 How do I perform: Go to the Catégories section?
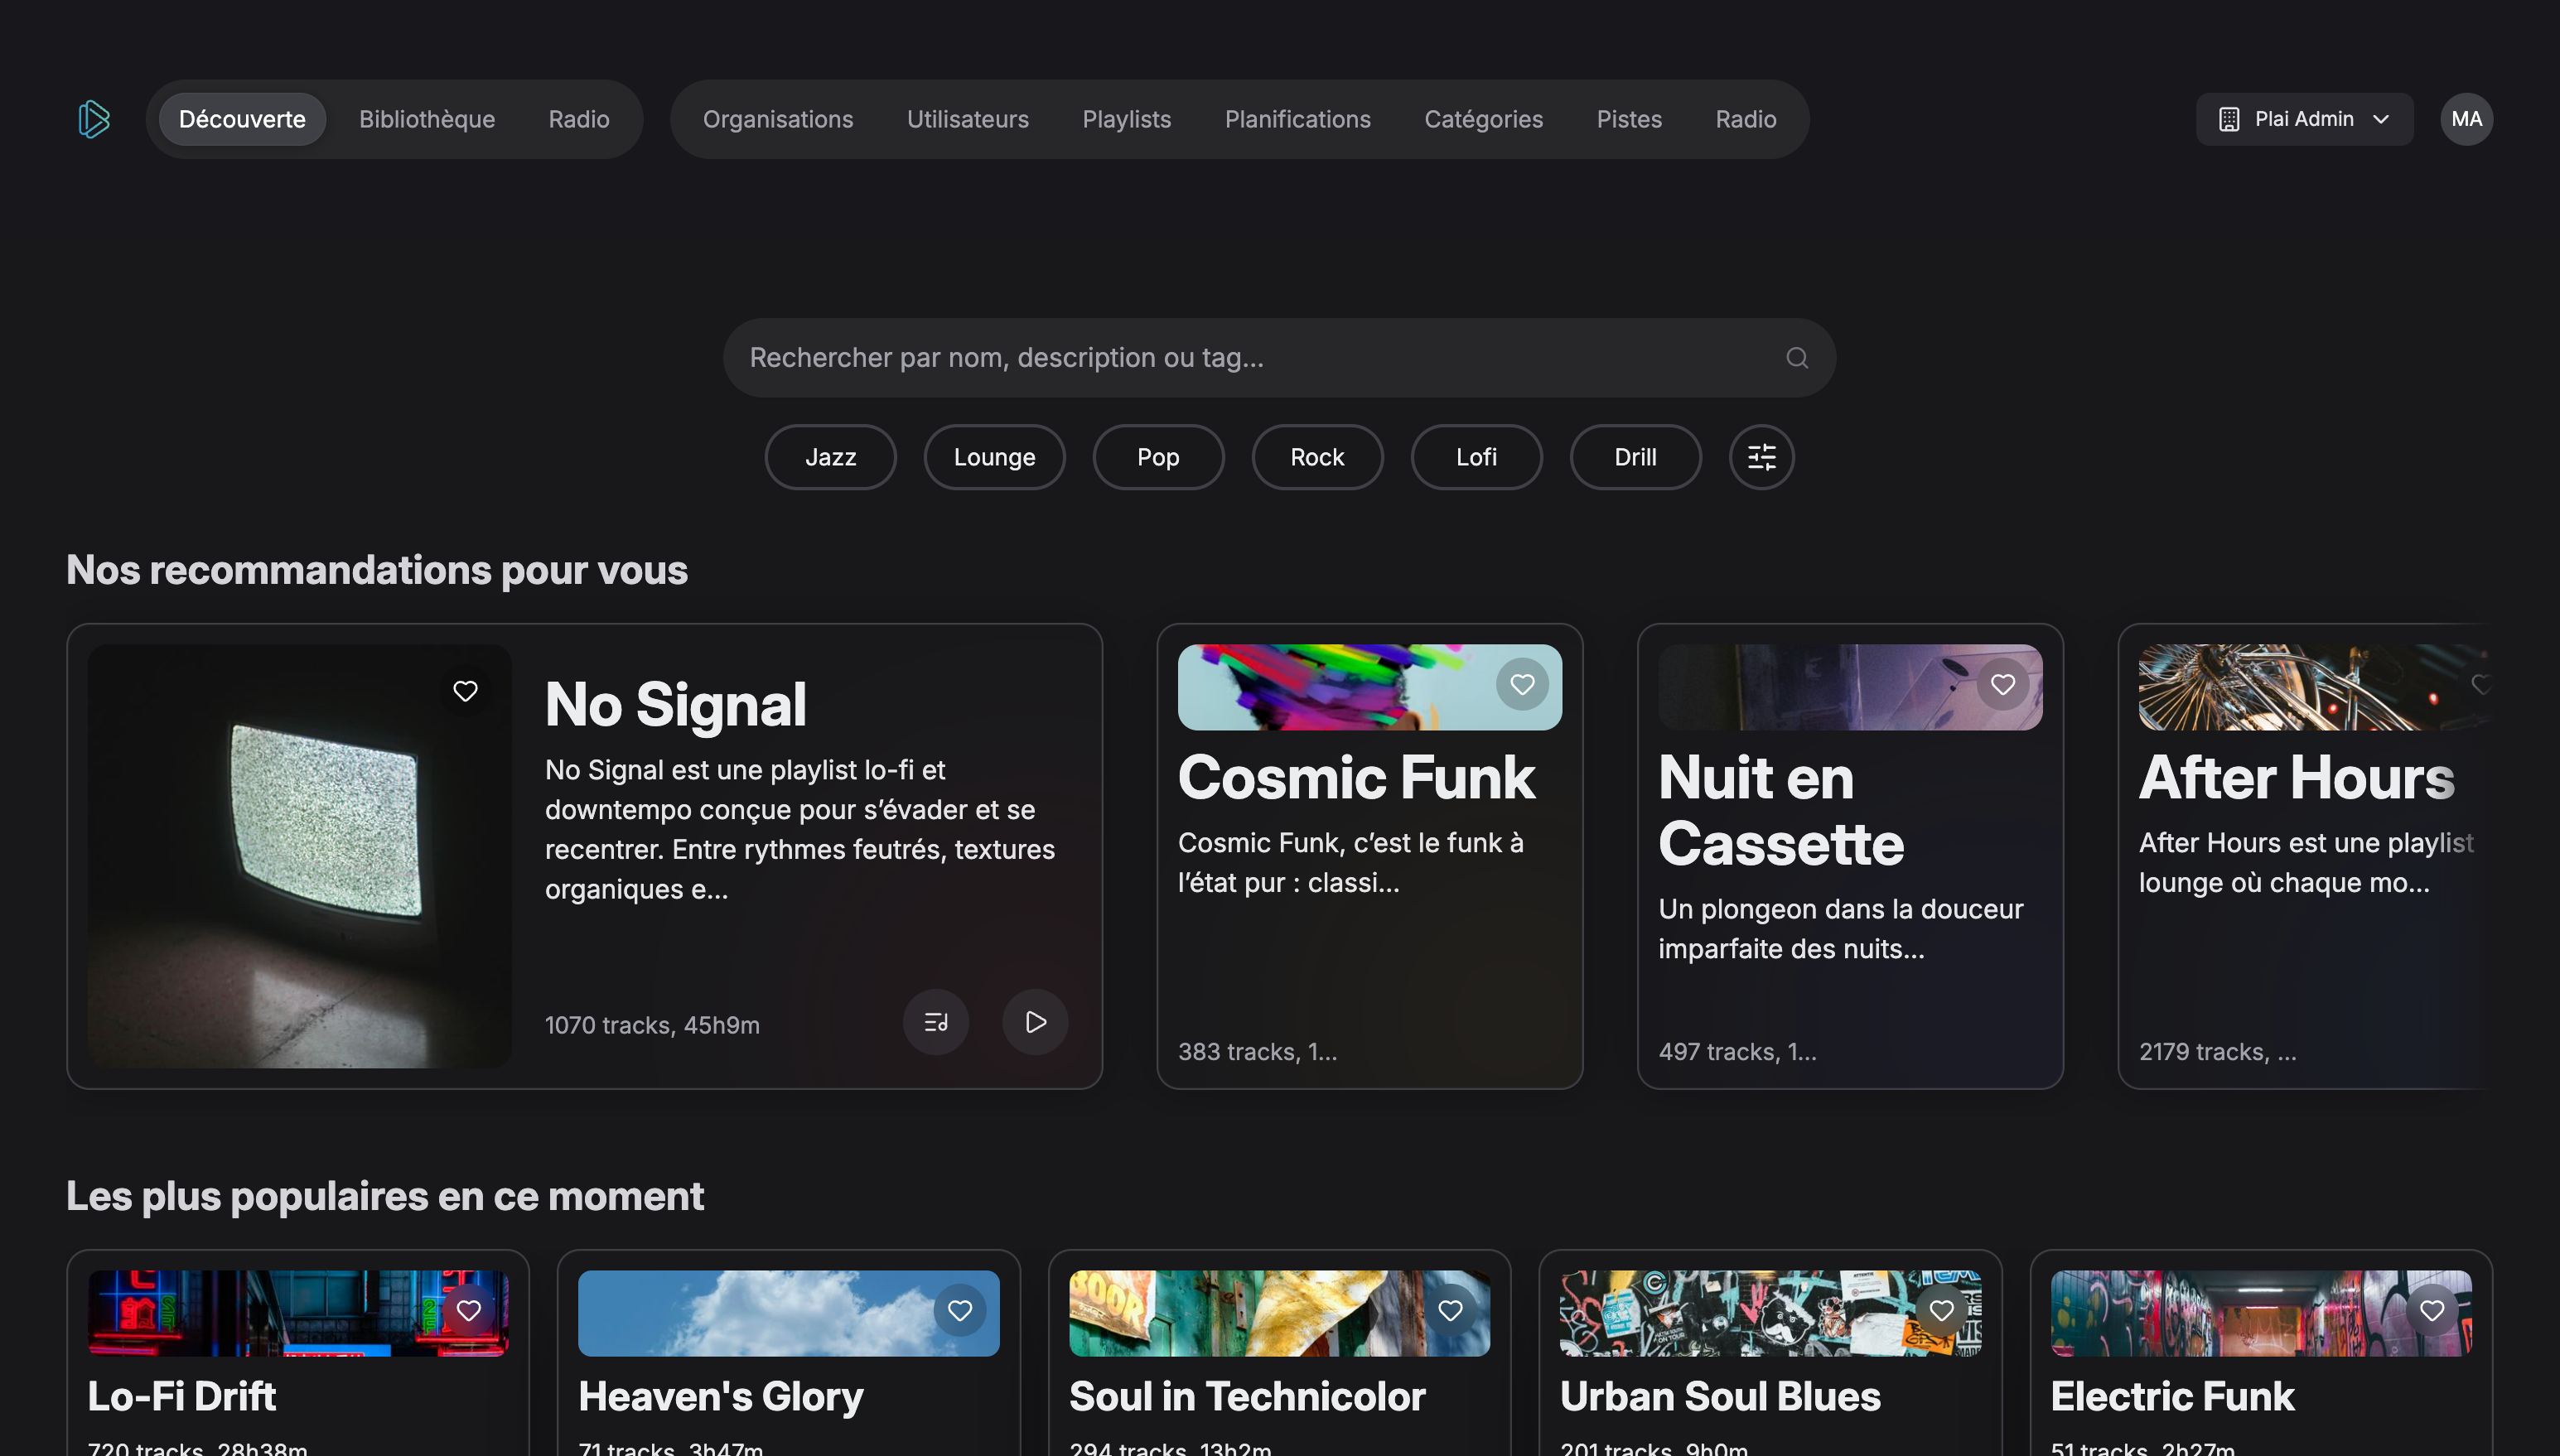1483,119
